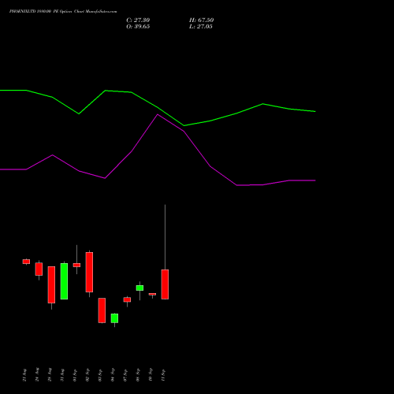Click the close value C: 27.30
394x394 pixels.
(138, 20)
